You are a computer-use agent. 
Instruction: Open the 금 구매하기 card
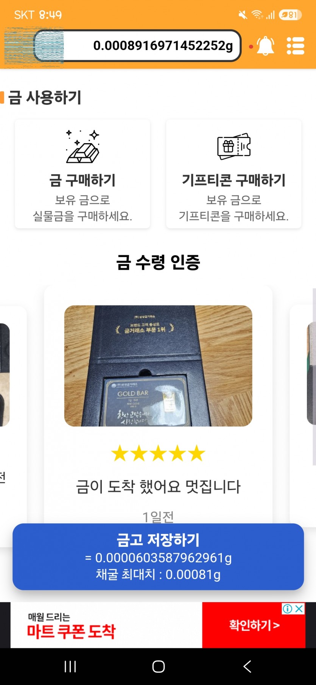83,174
